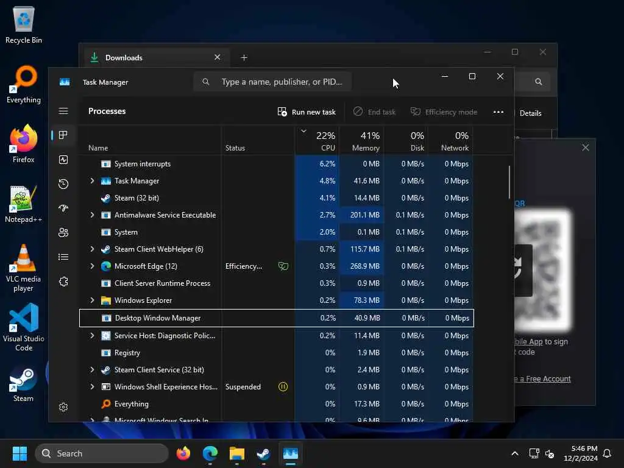Expand Windows Shell Experience Host row
This screenshot has height=468, width=624.
[x=93, y=387]
